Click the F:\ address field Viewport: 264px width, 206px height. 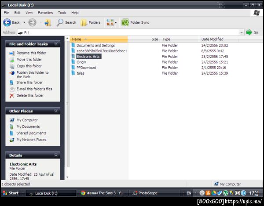tap(128, 33)
